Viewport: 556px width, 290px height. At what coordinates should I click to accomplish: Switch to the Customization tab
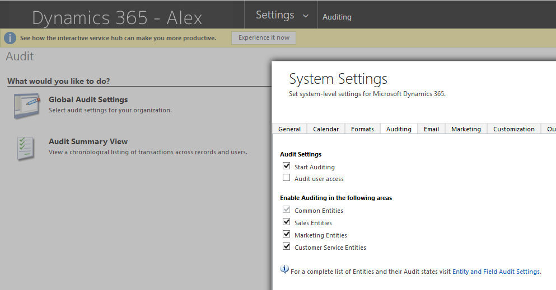514,129
